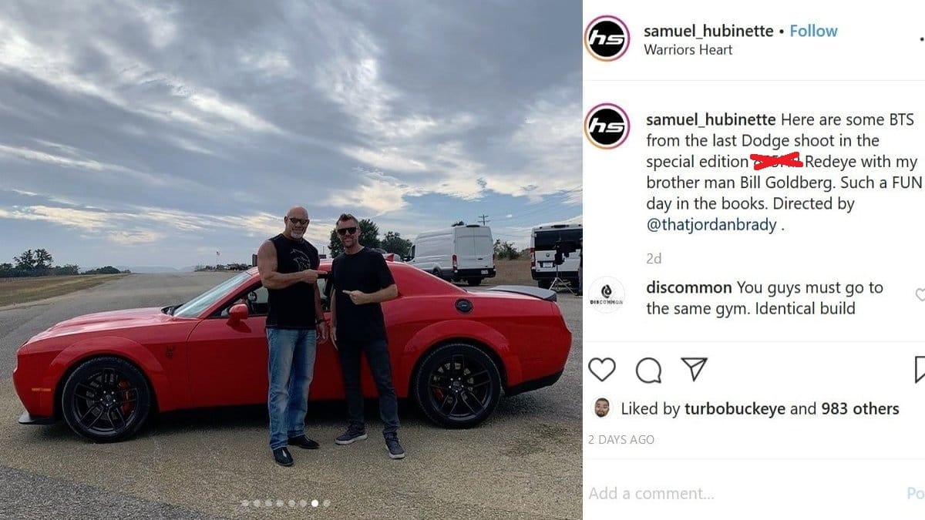Like the discommon comment heart

(921, 295)
